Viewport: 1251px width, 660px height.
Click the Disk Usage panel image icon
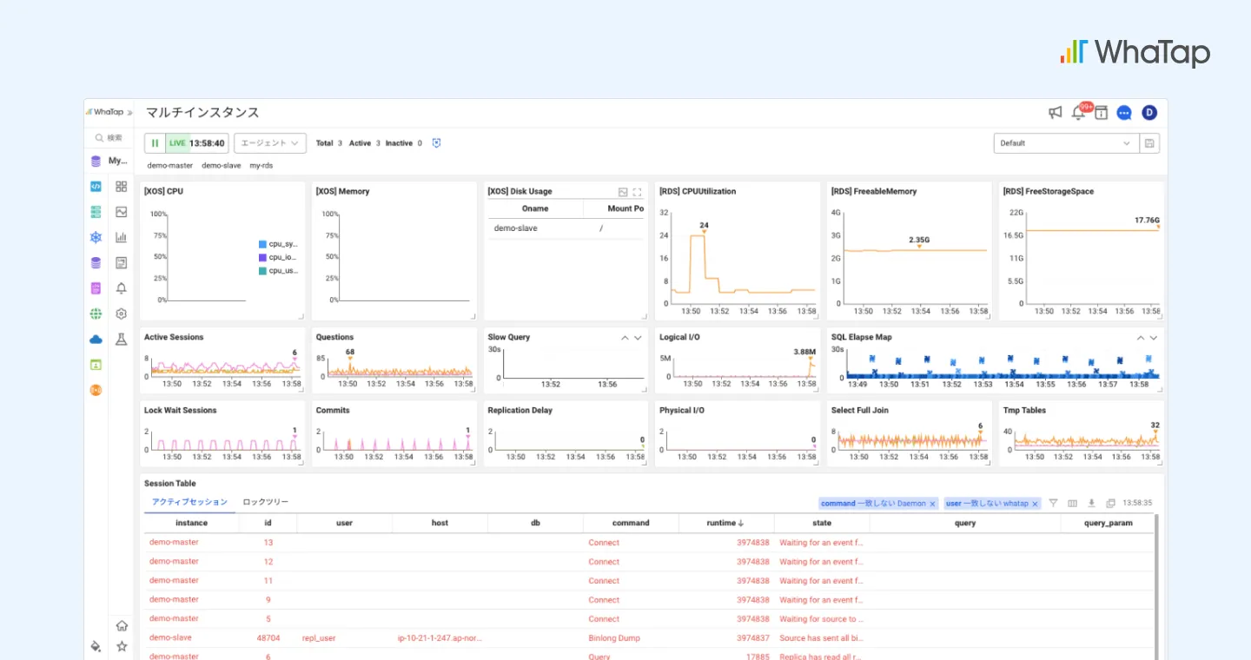tap(623, 192)
